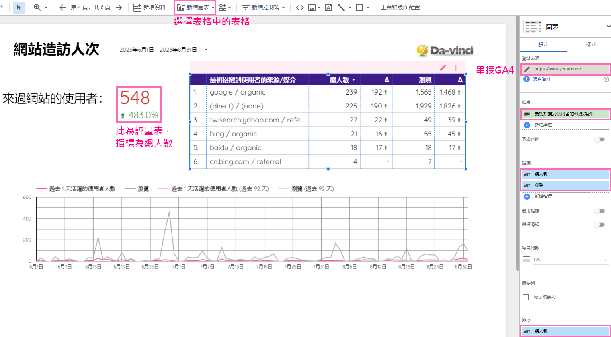Select the rectangle shape tool

[x=359, y=8]
